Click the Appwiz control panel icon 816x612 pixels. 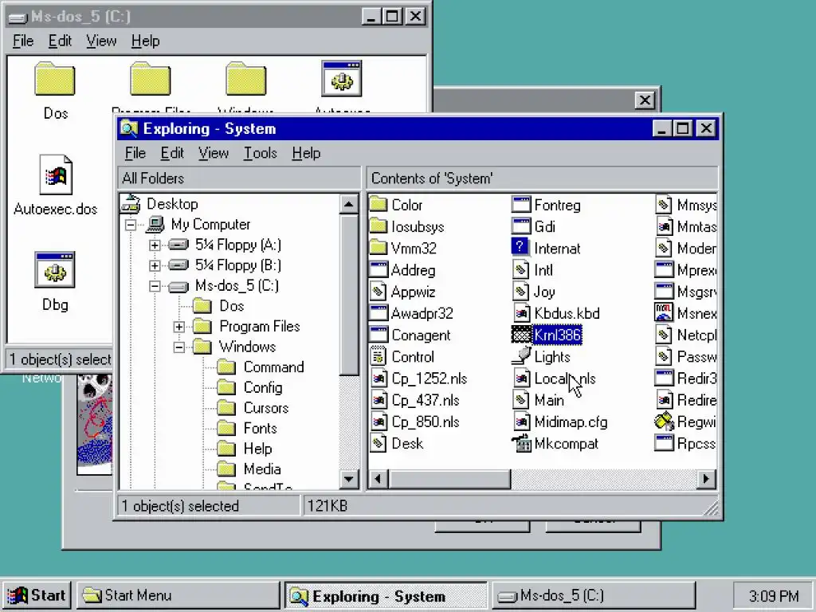coord(379,292)
